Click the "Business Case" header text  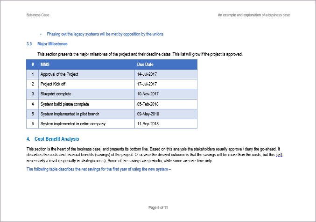pos(38,15)
